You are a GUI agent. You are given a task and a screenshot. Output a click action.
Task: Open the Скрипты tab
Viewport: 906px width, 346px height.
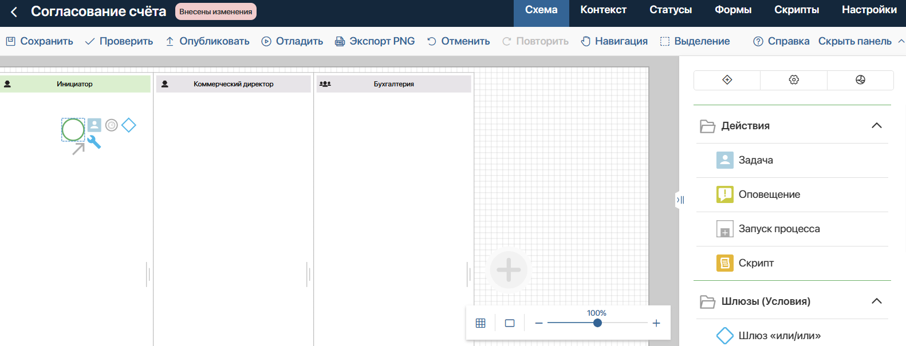797,10
